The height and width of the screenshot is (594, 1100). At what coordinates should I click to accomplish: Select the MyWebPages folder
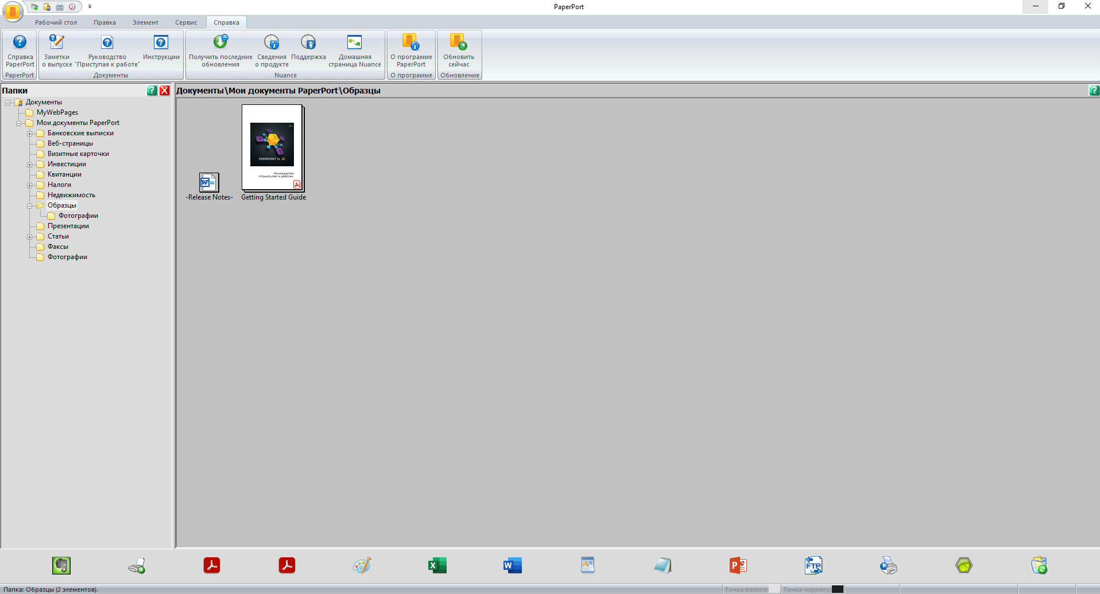(57, 112)
